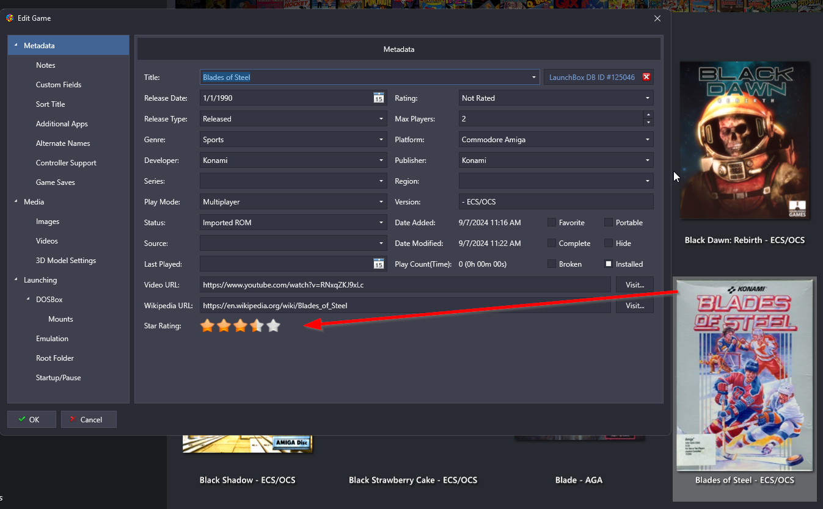Select Sort Title in the sidebar
The width and height of the screenshot is (823, 509).
[x=51, y=104]
